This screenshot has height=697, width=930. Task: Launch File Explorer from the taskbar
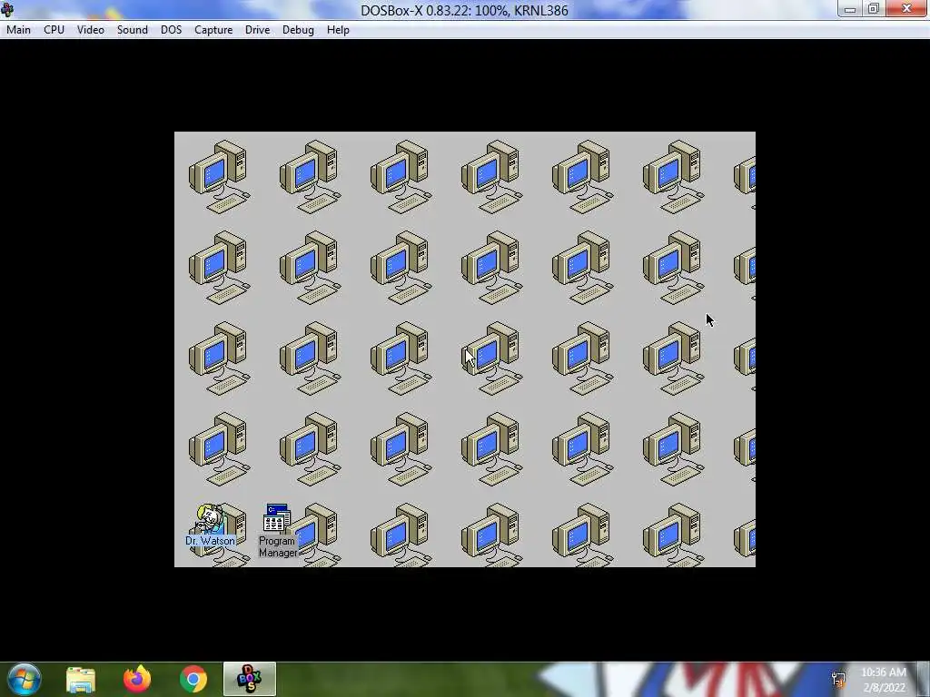(x=81, y=679)
